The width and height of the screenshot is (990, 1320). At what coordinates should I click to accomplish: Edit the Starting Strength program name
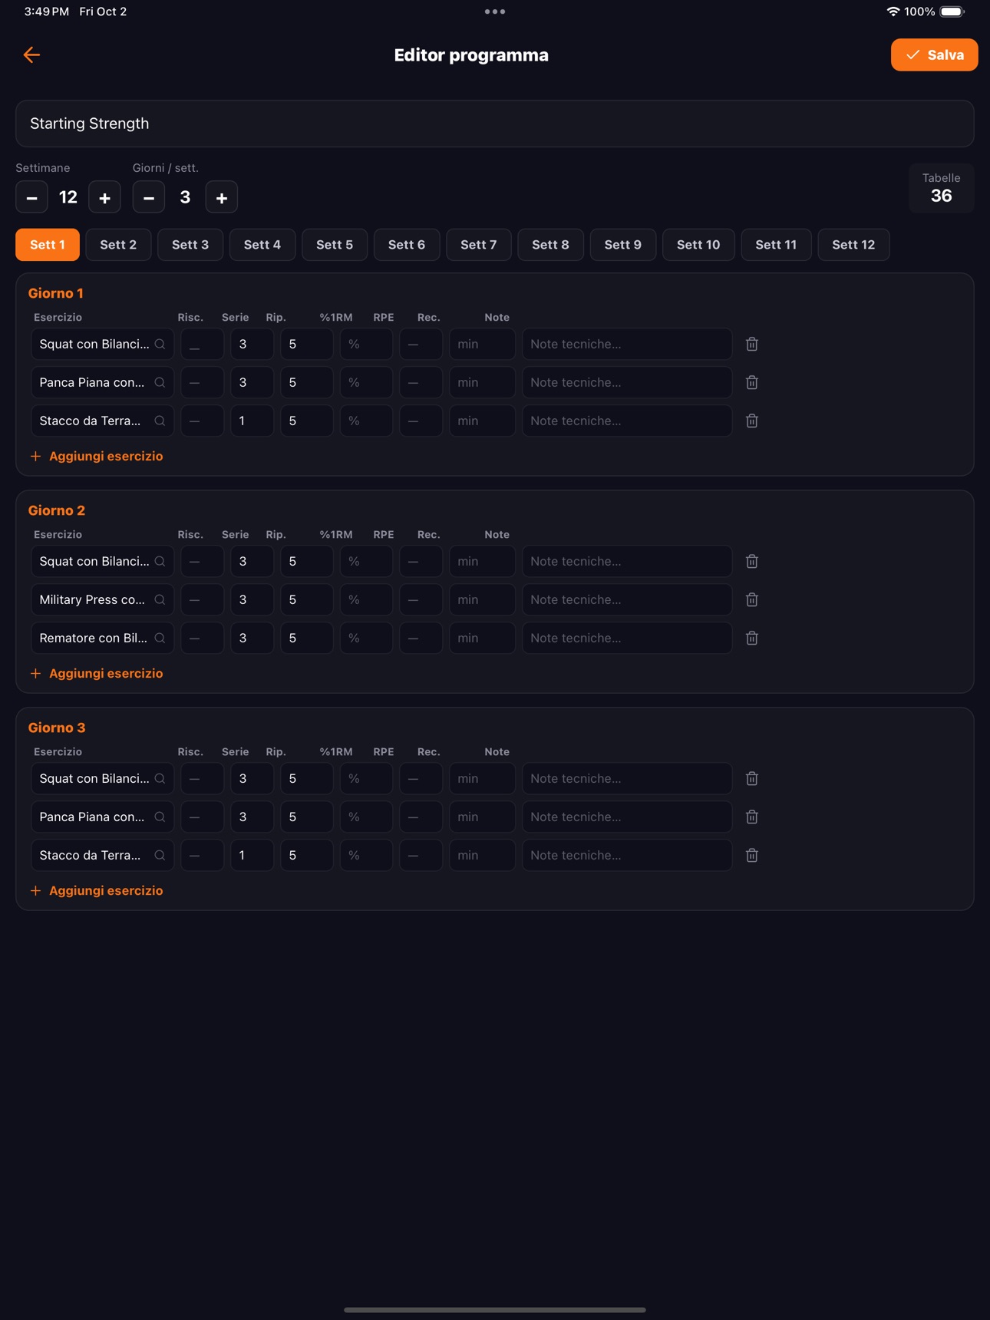click(495, 124)
